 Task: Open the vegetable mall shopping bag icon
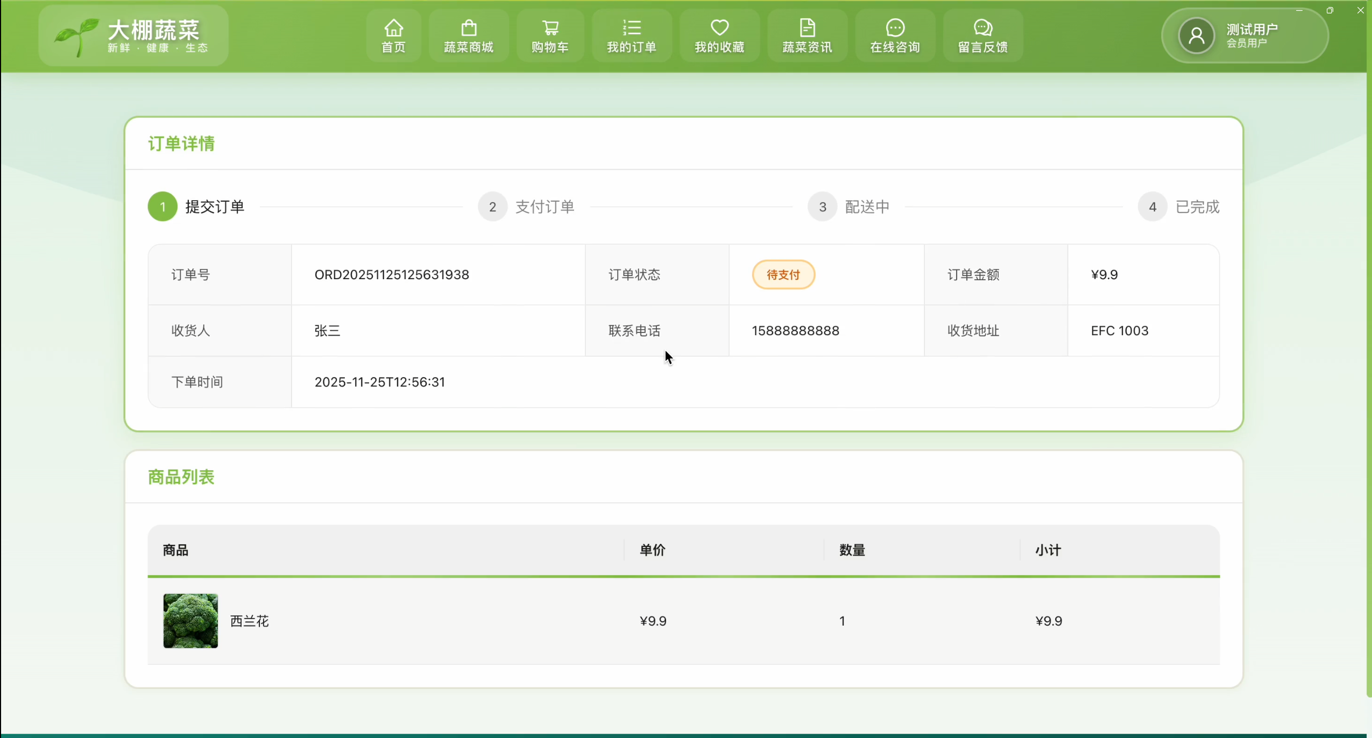coord(469,28)
